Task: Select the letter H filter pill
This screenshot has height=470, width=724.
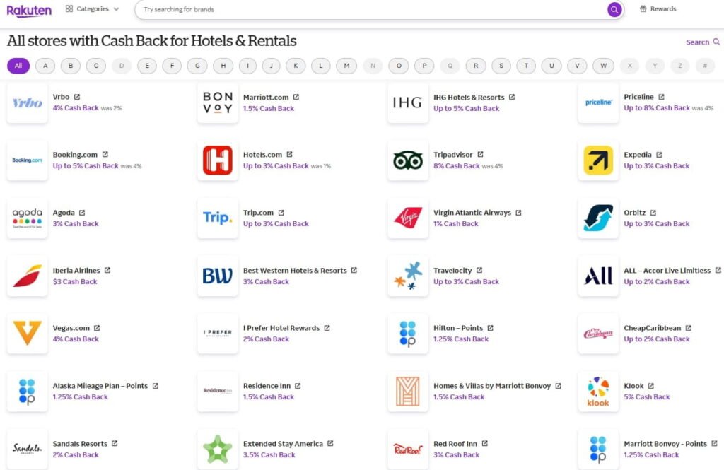Action: (x=223, y=65)
